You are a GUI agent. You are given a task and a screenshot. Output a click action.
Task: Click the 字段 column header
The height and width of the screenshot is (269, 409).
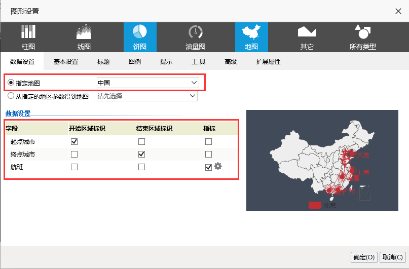point(37,129)
